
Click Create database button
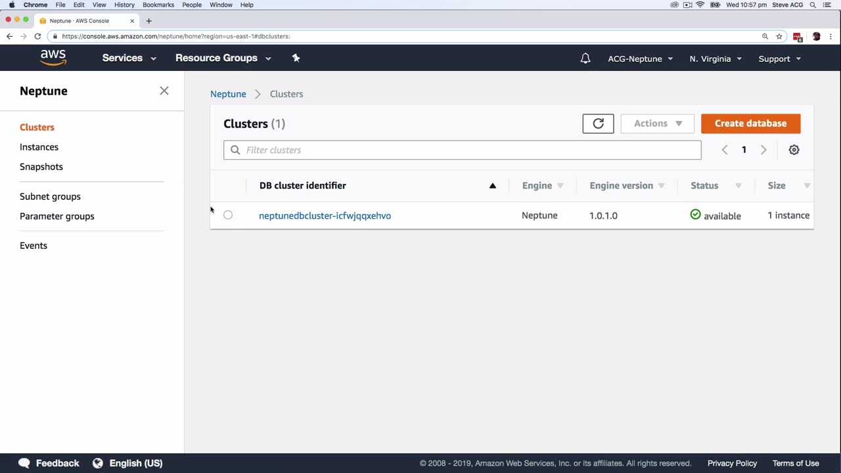click(751, 124)
